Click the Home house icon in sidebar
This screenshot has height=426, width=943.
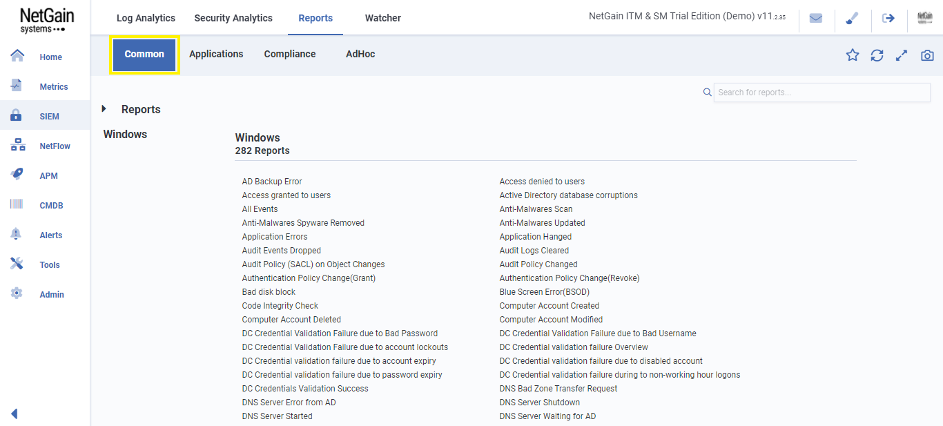pyautogui.click(x=17, y=56)
